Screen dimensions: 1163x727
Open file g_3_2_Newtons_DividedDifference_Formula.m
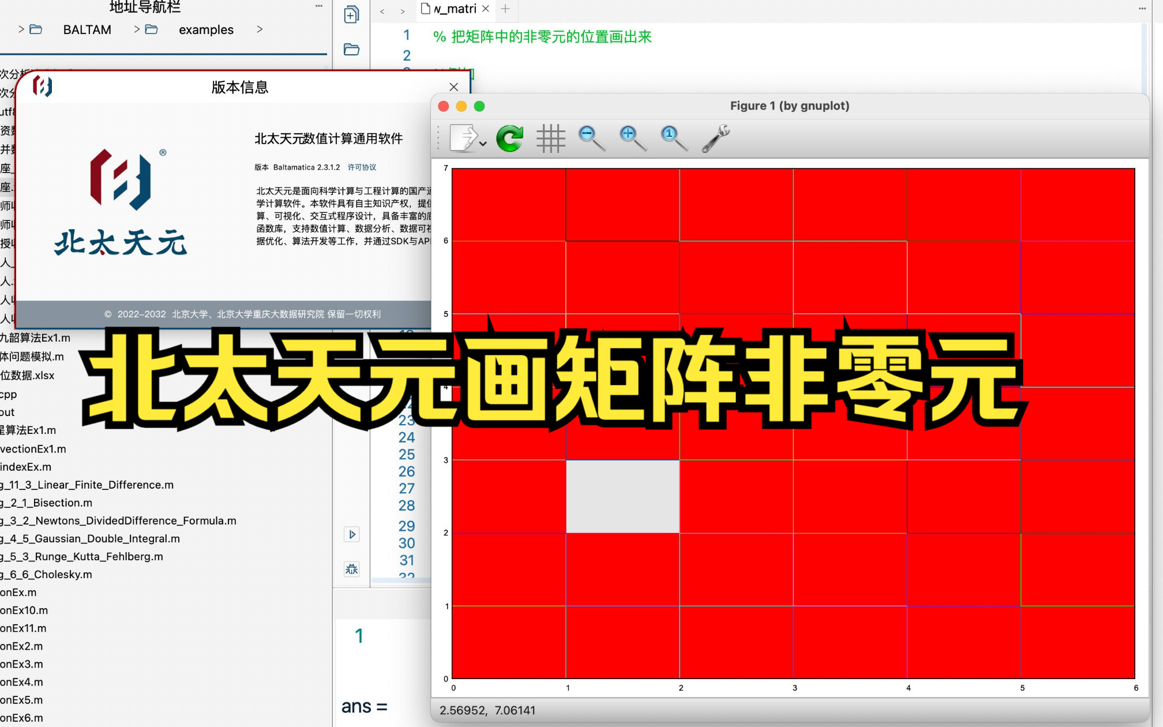click(x=118, y=520)
